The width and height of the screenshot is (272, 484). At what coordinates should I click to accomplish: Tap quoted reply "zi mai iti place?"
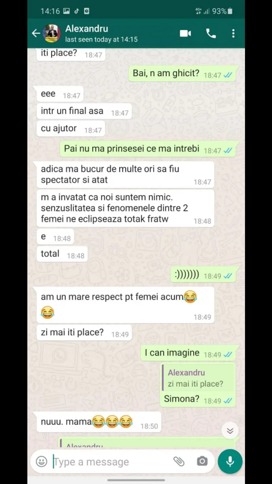point(198,378)
